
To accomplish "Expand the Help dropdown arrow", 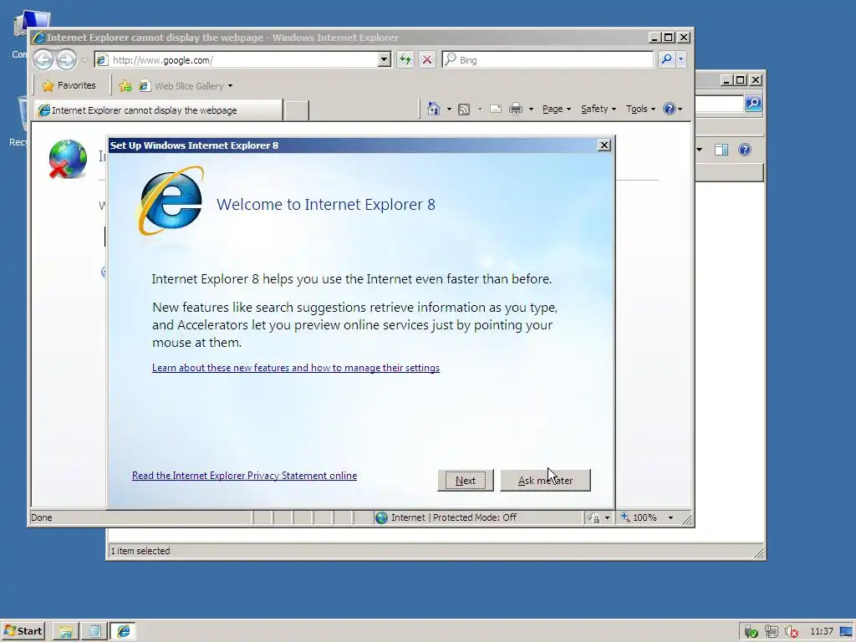I will tap(680, 110).
